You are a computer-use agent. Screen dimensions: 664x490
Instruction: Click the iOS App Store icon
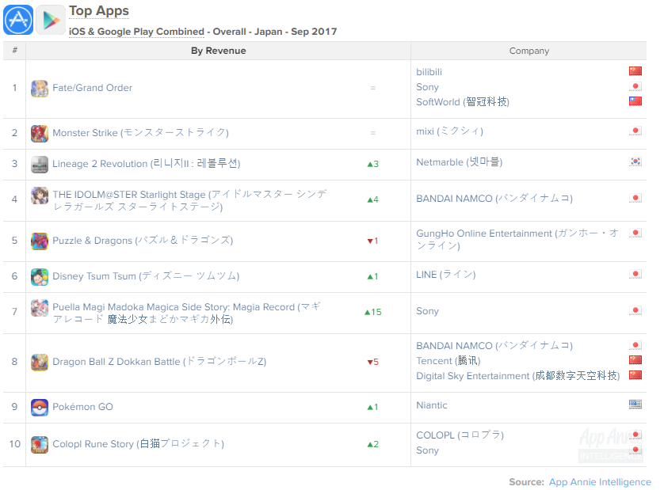click(18, 20)
